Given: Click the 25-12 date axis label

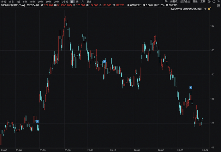Looking at the screenshot, I should (x=113, y=150).
